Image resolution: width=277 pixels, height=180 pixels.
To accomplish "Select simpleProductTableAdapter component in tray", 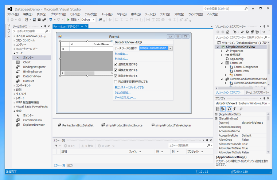I will tap(171, 125).
